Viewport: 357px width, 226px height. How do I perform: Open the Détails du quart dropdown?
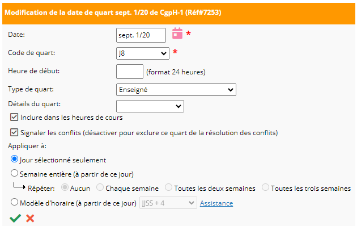coord(150,106)
